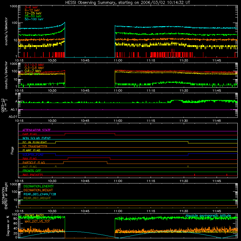The width and height of the screenshot is (241, 241).
Task: Click the green 'FRONTS_OFF' flag label
Action: click(x=32, y=171)
